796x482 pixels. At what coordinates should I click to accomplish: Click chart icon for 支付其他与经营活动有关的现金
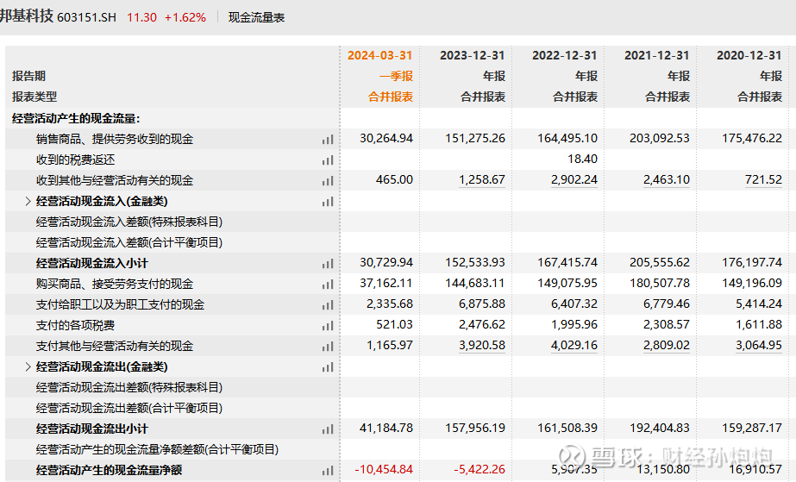tap(328, 346)
